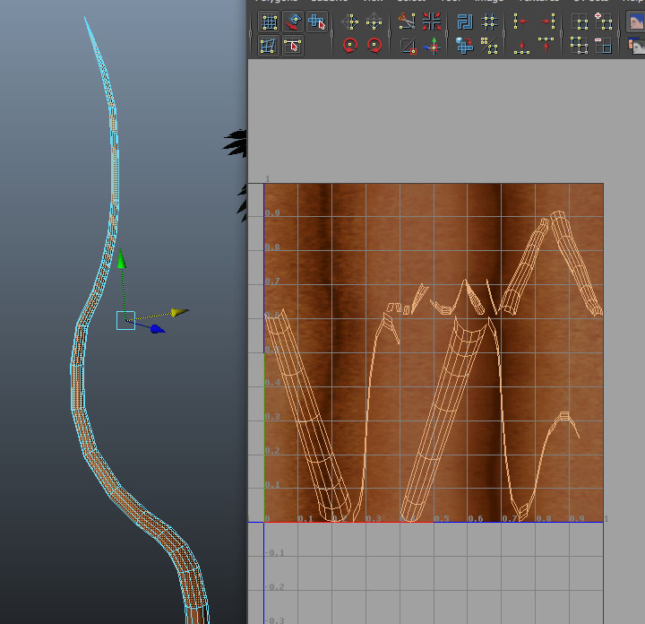Click Move and Sew icon with green arrow
The height and width of the screenshot is (624, 645).
433,46
